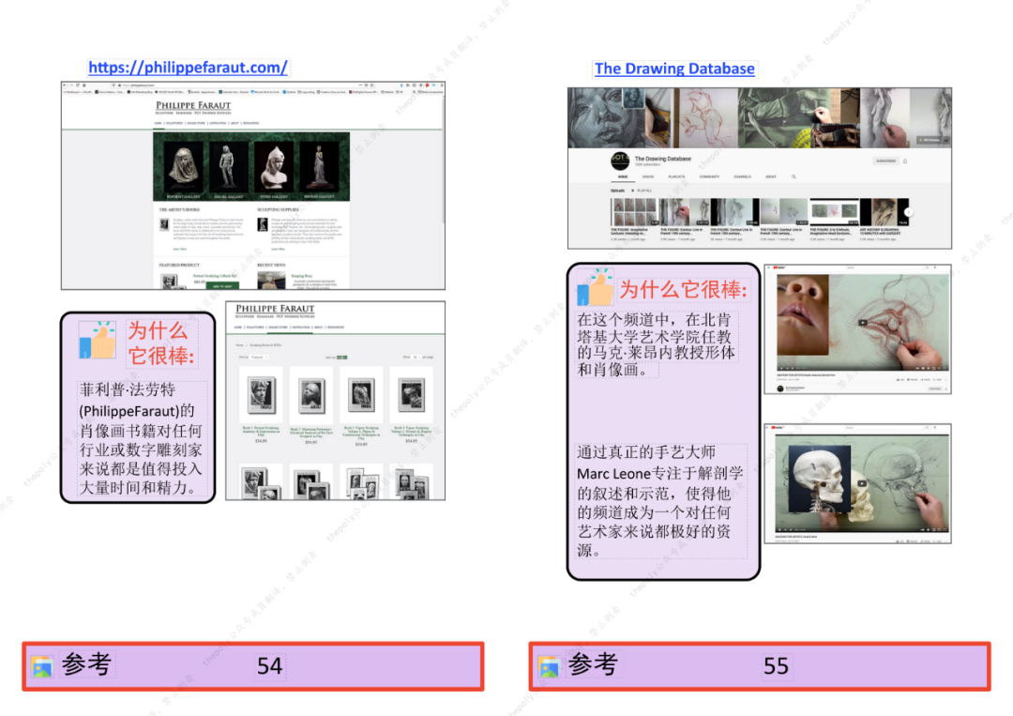Select ABOUT tab on Drawing Database channel
The height and width of the screenshot is (716, 1013).
point(771,176)
